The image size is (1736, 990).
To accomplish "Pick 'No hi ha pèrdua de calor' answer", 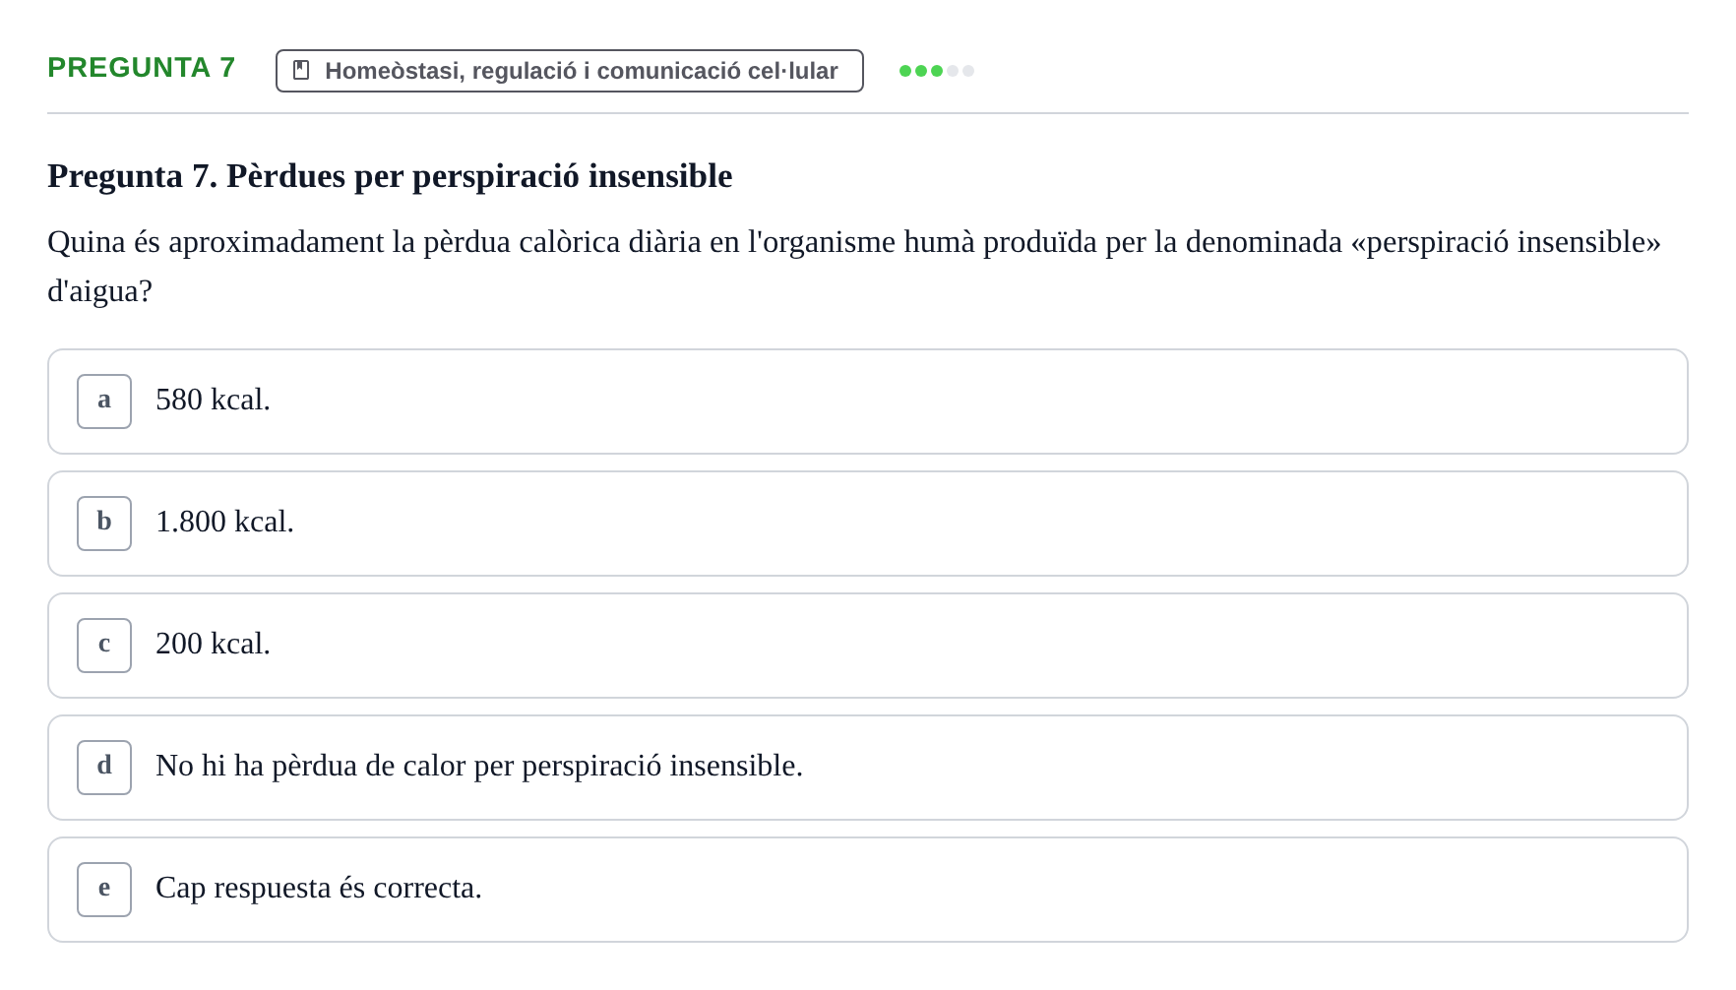I will click(x=868, y=768).
